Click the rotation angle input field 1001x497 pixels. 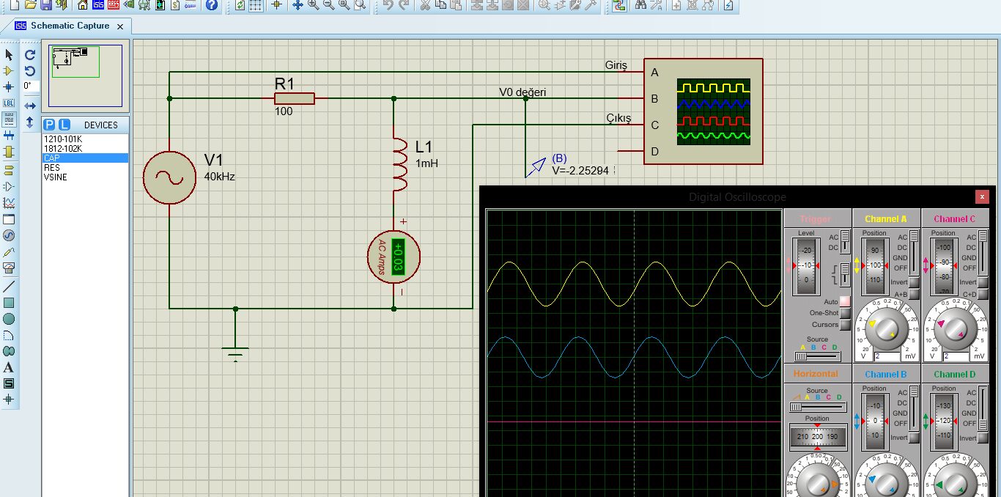(30, 86)
